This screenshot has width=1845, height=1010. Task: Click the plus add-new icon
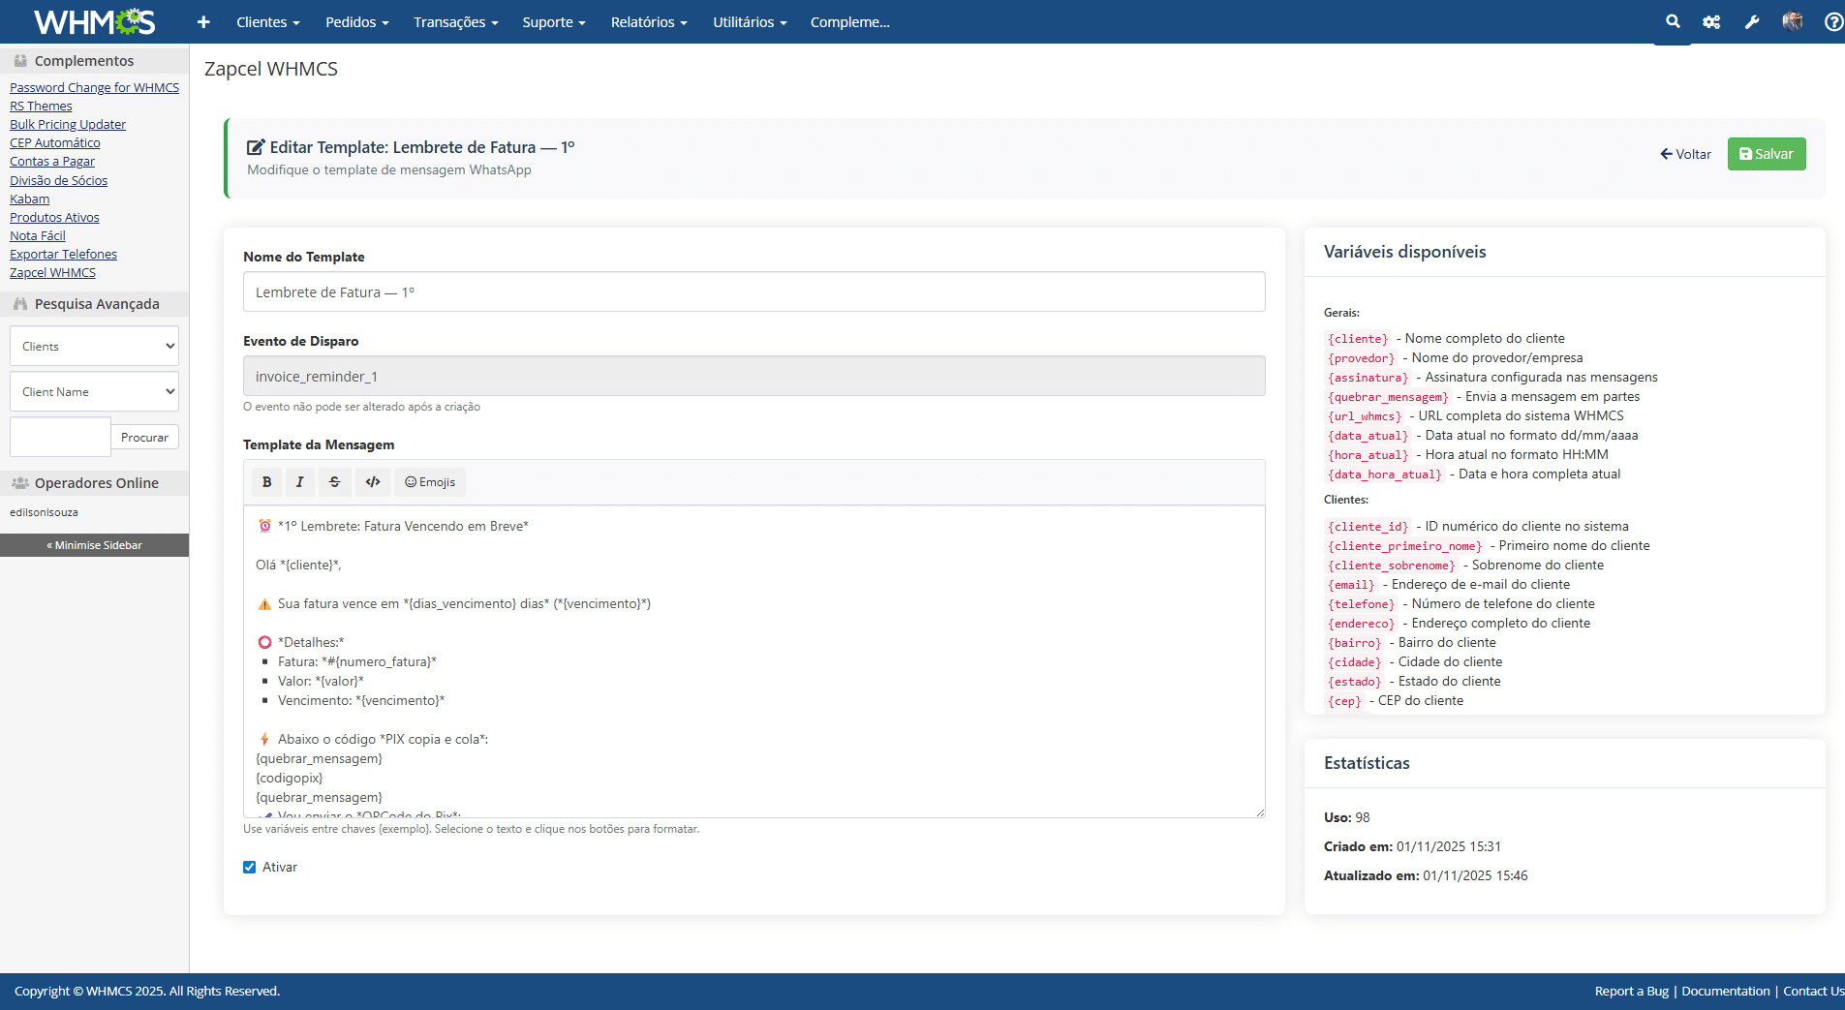coord(203,21)
